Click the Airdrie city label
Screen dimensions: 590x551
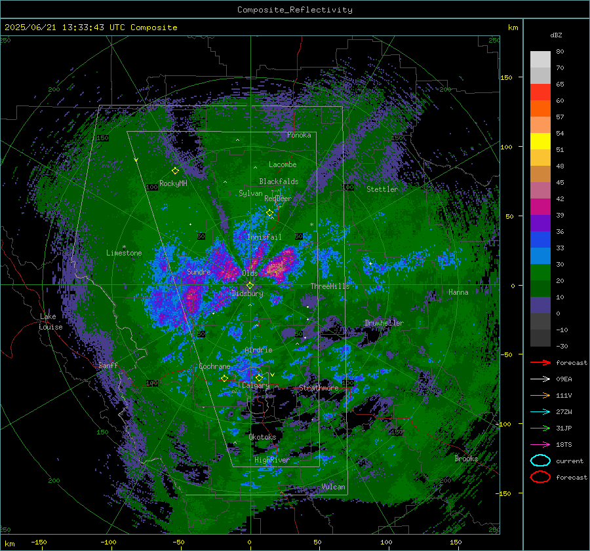pos(258,350)
